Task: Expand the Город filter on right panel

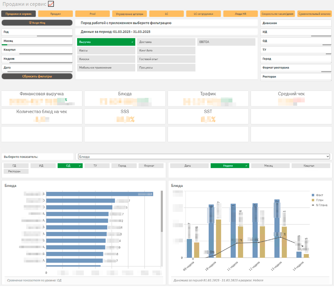Action: point(296,59)
